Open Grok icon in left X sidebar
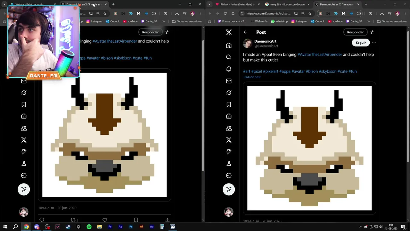This screenshot has height=231, width=410. tap(24, 93)
